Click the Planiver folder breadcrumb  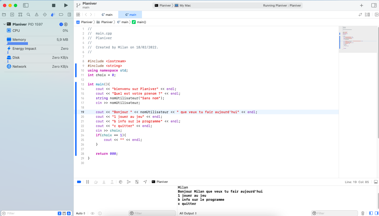pyautogui.click(x=104, y=22)
